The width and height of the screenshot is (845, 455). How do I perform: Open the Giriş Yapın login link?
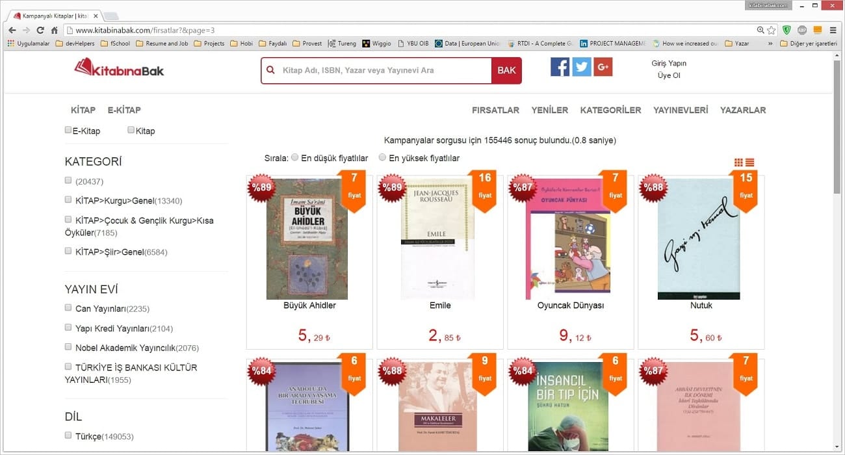pos(669,63)
